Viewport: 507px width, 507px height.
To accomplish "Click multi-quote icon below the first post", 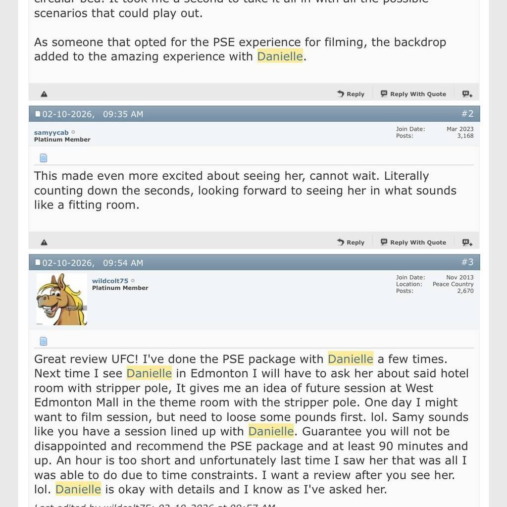I will [467, 94].
